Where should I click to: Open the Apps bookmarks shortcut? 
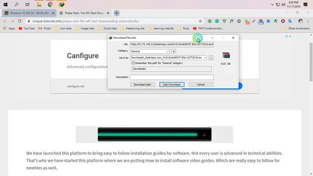tap(9, 28)
